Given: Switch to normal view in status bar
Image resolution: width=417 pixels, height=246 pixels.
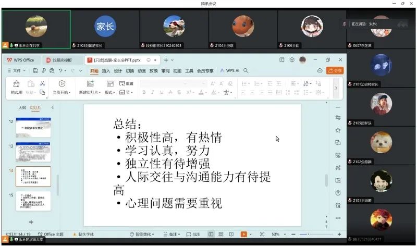Looking at the screenshot, I should [211, 235].
